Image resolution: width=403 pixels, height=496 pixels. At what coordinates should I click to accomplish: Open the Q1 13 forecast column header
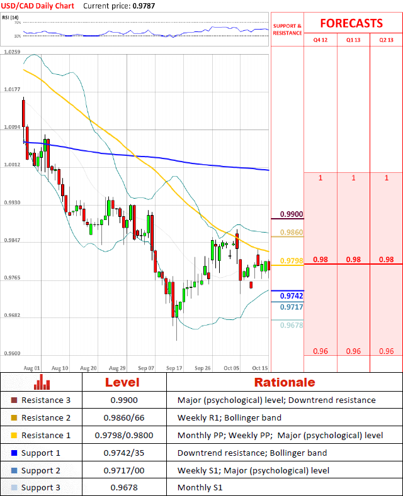353,40
